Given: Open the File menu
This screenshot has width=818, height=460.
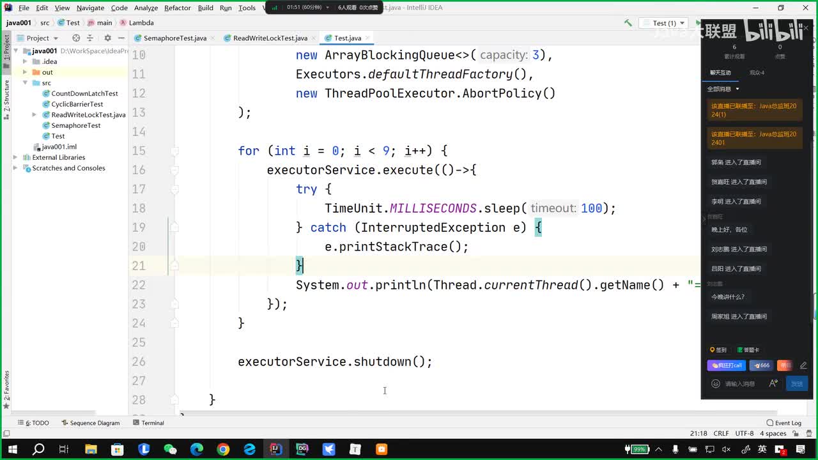Looking at the screenshot, I should [24, 8].
